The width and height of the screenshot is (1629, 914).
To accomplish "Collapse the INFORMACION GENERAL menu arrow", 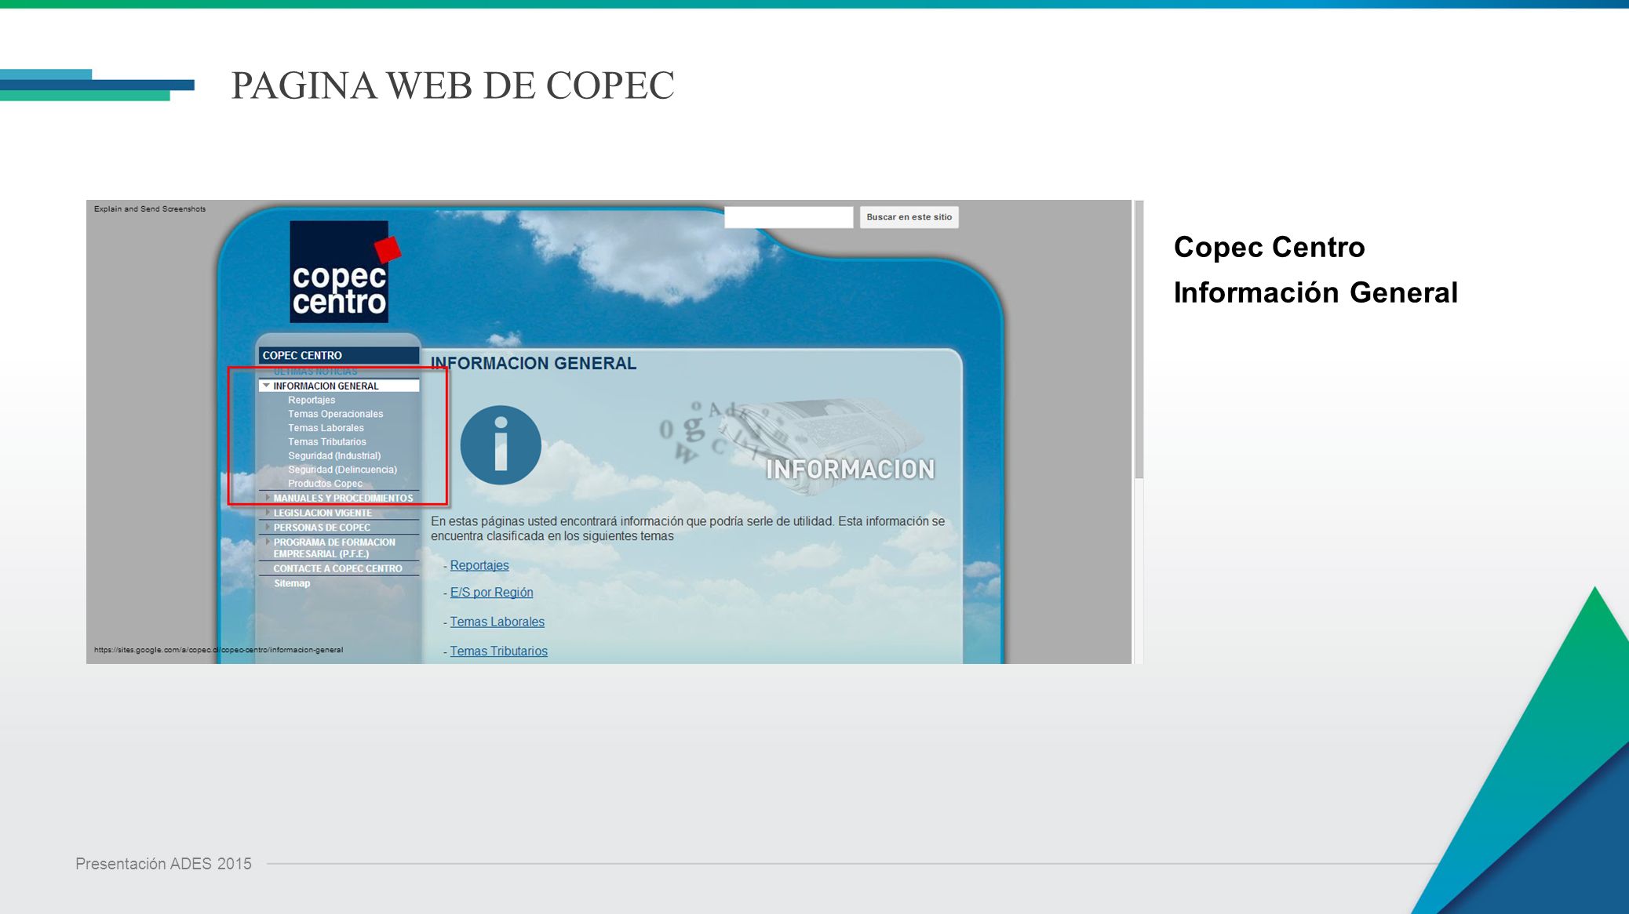I will point(267,386).
